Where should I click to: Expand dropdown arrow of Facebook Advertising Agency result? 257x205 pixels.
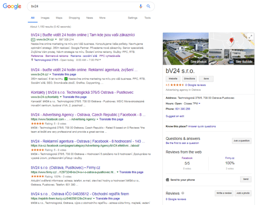click(97, 119)
